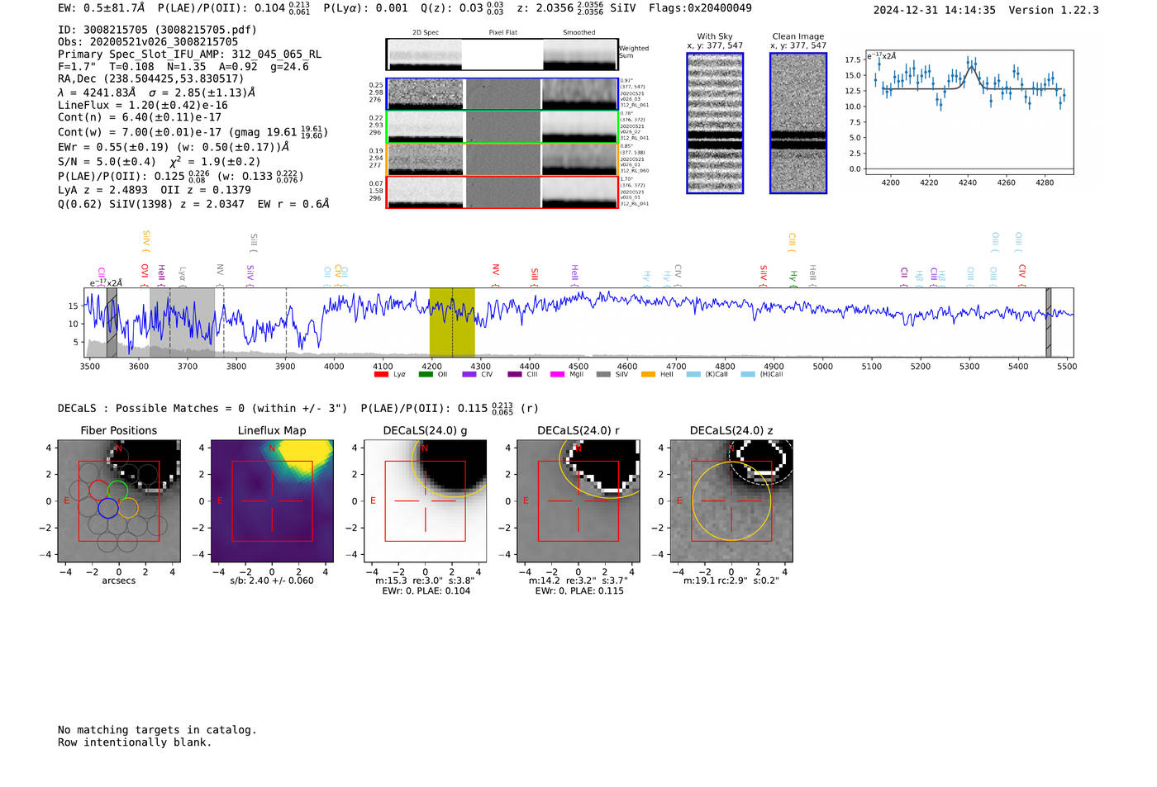Select the red-bordered fiber spectrum row
This screenshot has width=1157, height=787.
coord(502,192)
